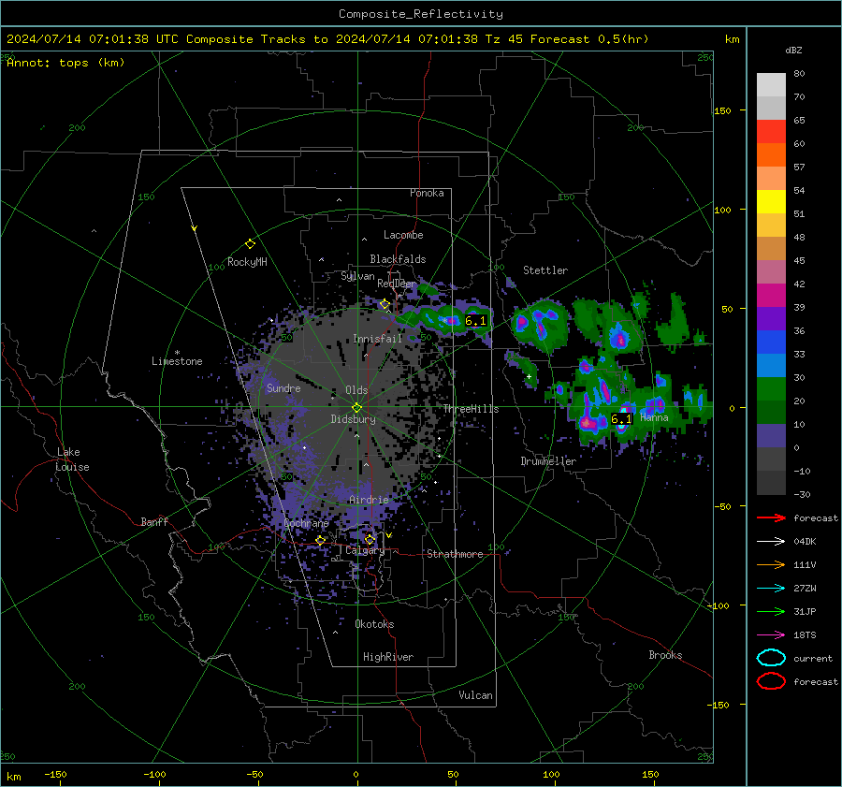Image resolution: width=842 pixels, height=787 pixels.
Task: Click the ThreeHills city label
Action: [x=471, y=409]
